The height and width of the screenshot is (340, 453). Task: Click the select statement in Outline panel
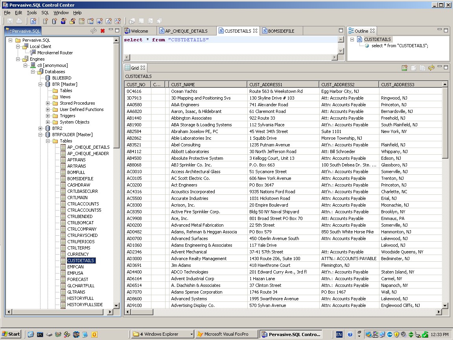pyautogui.click(x=400, y=46)
